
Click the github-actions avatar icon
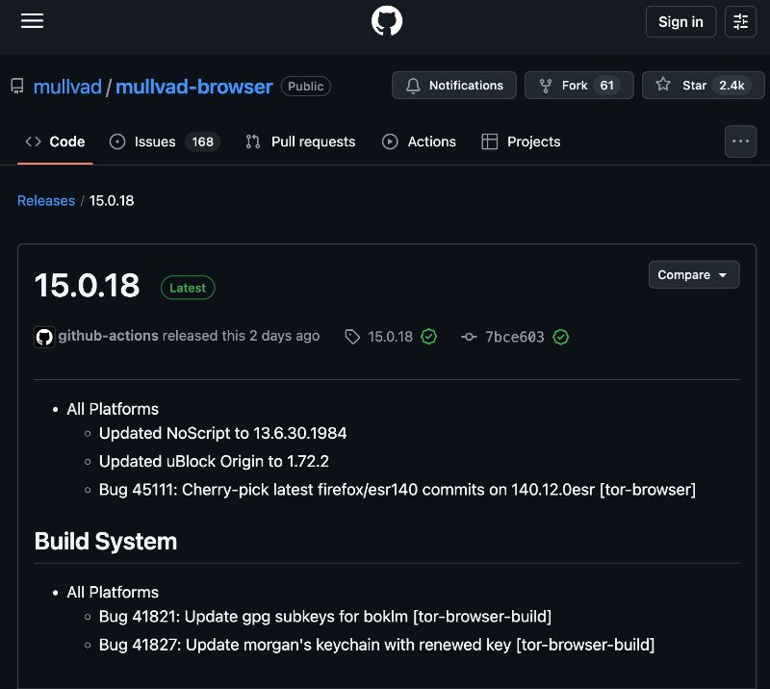[x=44, y=337]
